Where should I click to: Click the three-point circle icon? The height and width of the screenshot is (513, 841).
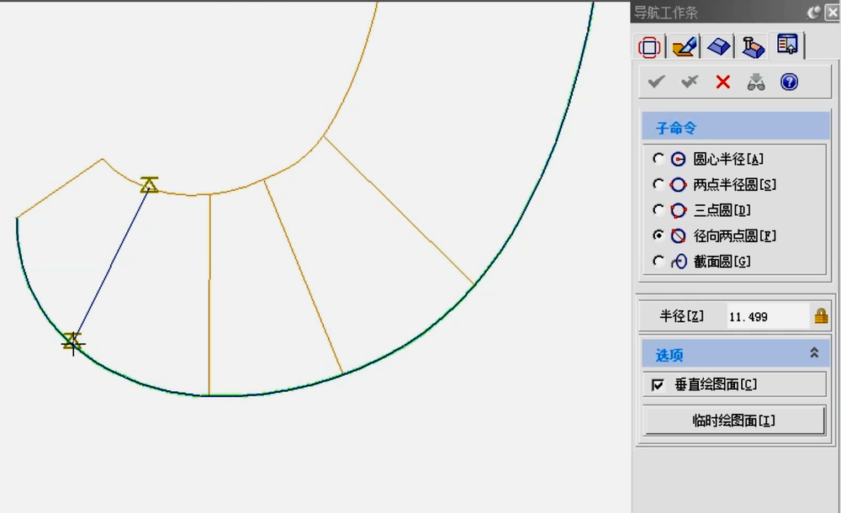(x=679, y=210)
